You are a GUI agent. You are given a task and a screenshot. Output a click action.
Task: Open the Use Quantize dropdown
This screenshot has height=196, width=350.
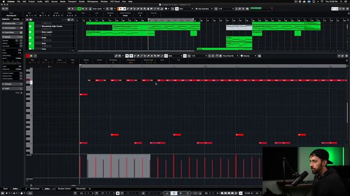coord(204,9)
